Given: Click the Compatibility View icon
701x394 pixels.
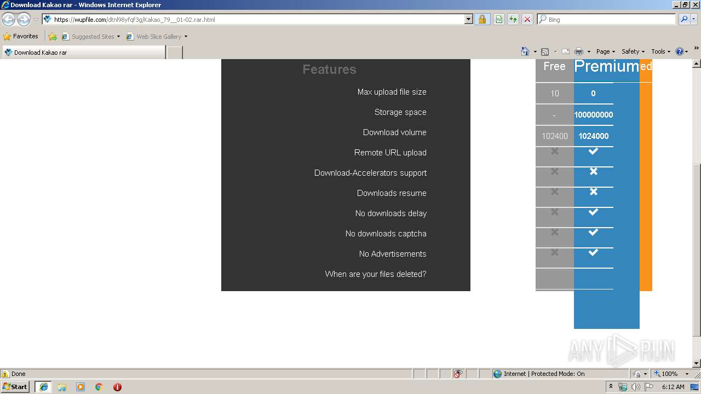Looking at the screenshot, I should tap(499, 19).
